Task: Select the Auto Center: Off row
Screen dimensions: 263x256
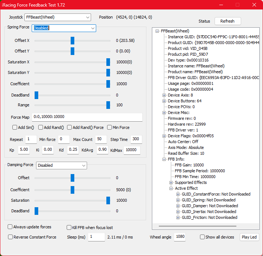Action: [183, 142]
